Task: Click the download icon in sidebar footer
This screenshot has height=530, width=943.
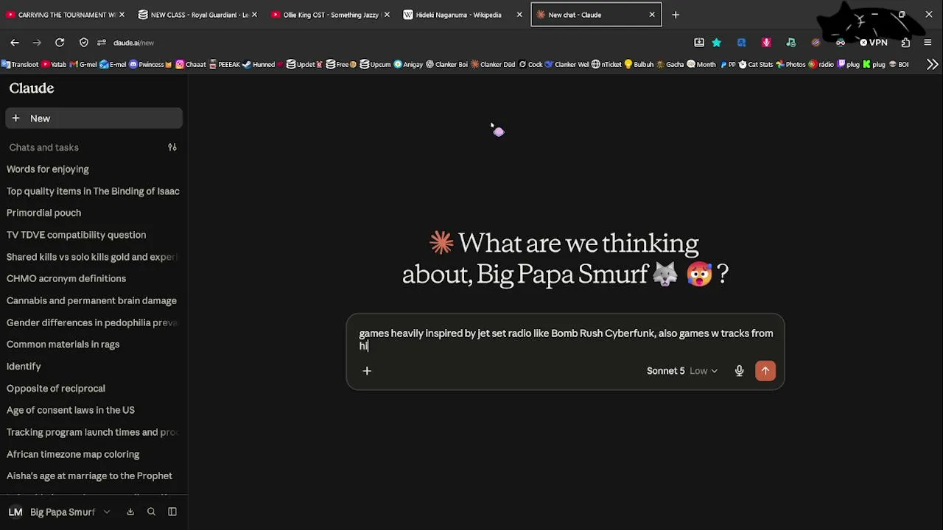Action: pos(130,512)
